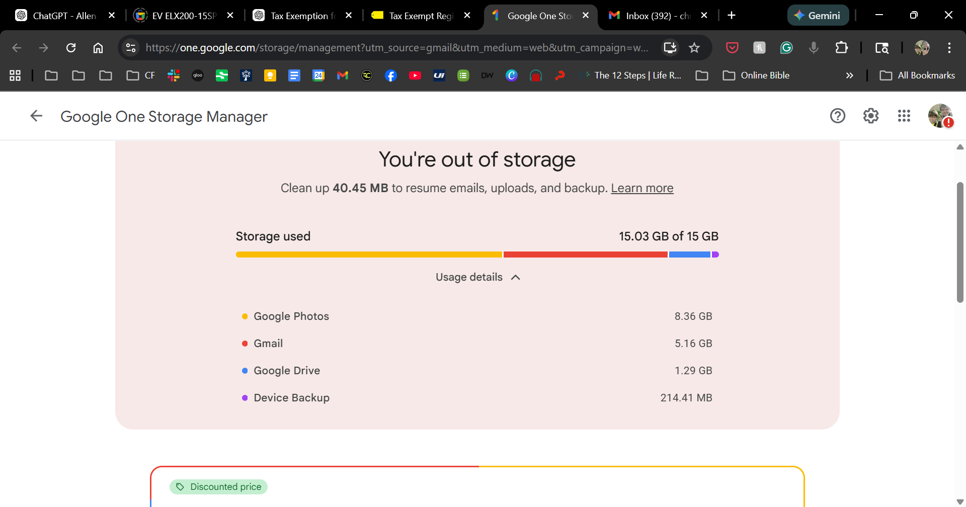Show hidden bookmarks with double chevron

pyautogui.click(x=849, y=75)
